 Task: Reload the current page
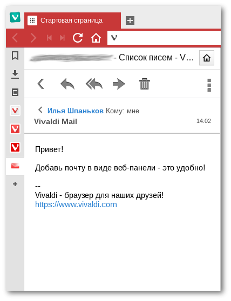point(78,38)
